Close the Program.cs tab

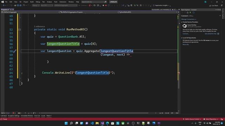(13, 9)
